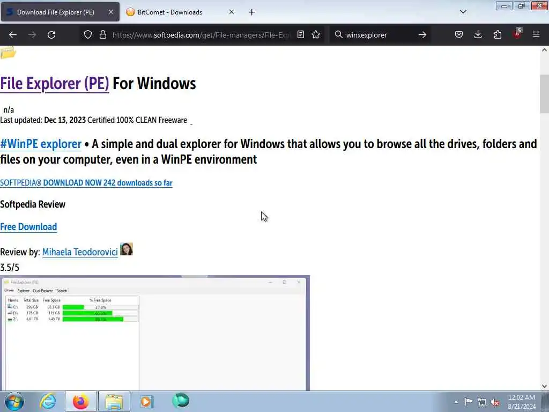Click the softpedia URL address field
This screenshot has width=549, height=412.
pyautogui.click(x=201, y=35)
